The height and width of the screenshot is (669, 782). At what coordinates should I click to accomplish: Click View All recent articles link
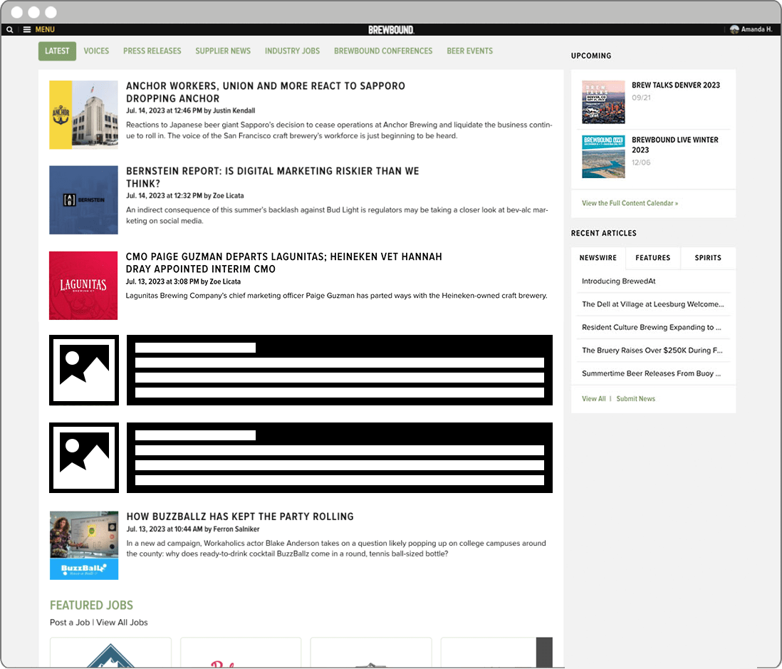(x=593, y=398)
